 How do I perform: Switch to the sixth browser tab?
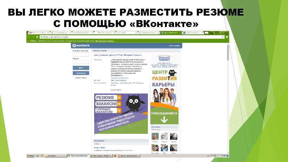pos(149,33)
